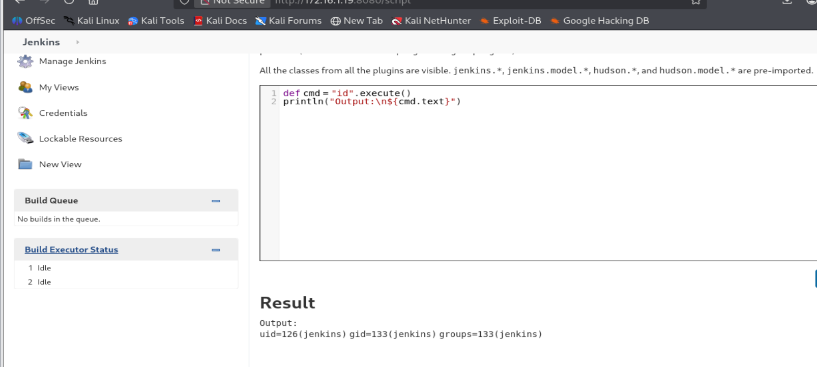The image size is (817, 367).
Task: Place cursor in the println script line
Action: click(x=372, y=102)
